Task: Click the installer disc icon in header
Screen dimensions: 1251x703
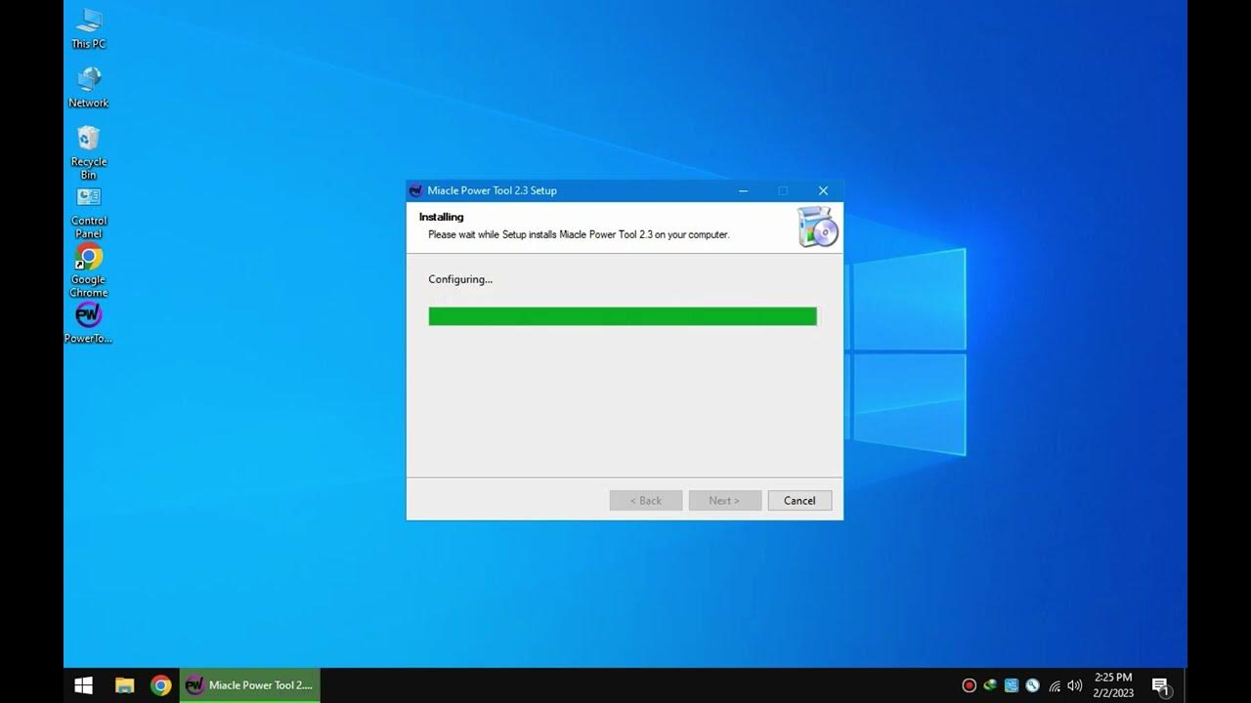Action: point(818,227)
